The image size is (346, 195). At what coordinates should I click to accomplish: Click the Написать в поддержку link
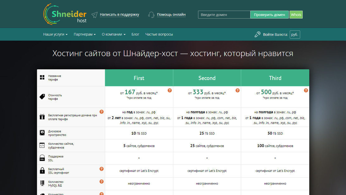point(119,15)
